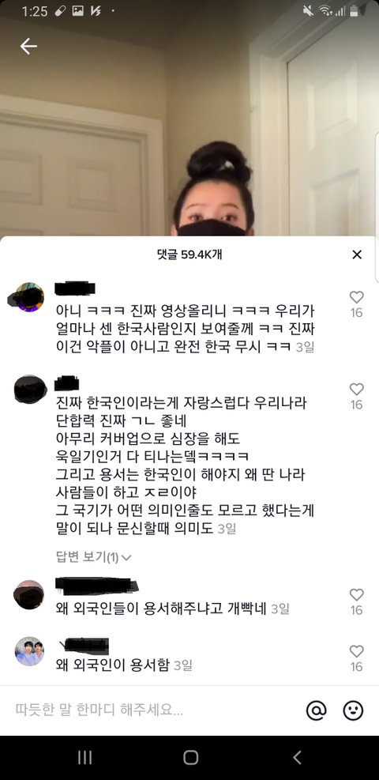Tap the @ mention icon
The image size is (379, 780).
coord(316,710)
